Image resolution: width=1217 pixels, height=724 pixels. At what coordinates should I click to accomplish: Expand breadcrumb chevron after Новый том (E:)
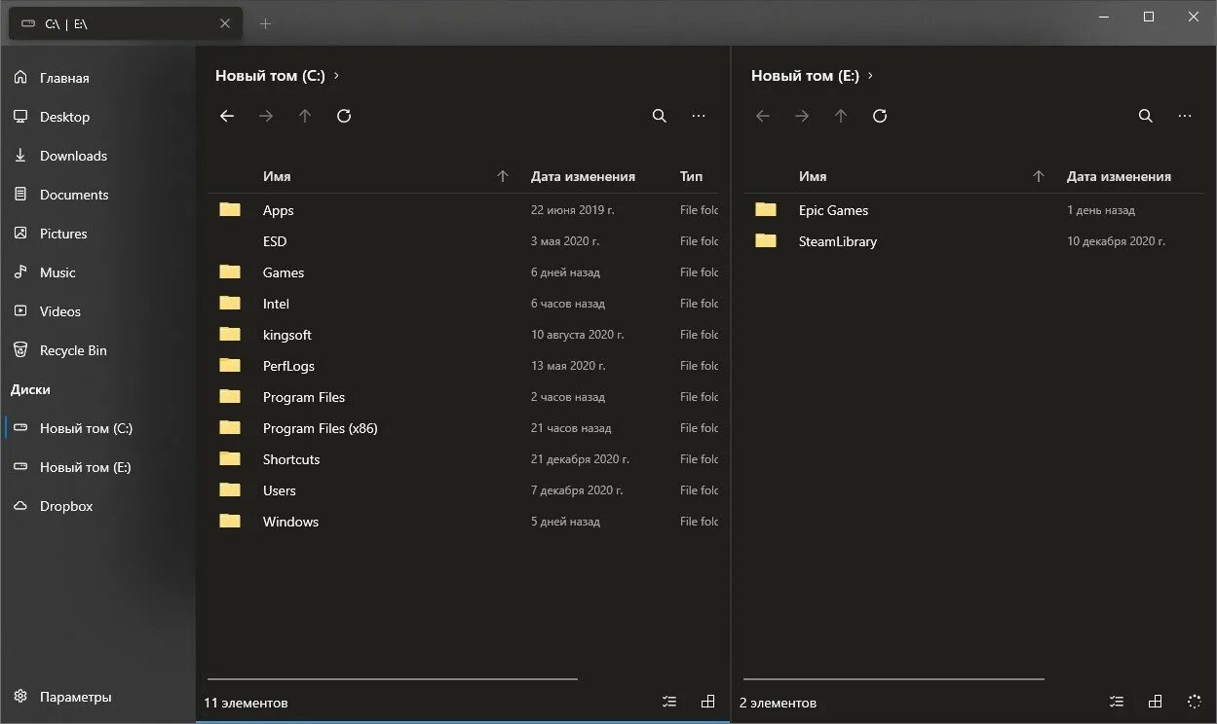870,75
